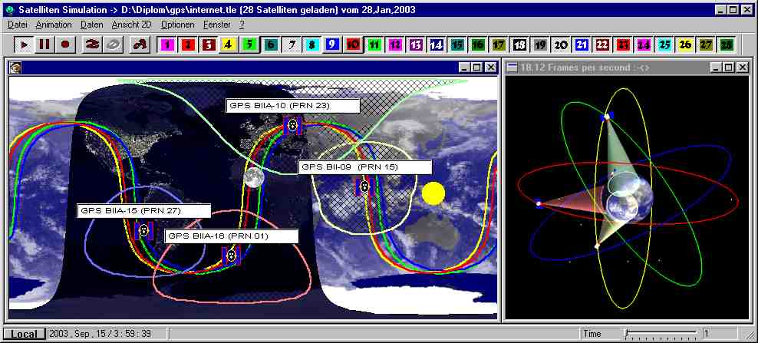Viewport: 758px width, 343px height.
Task: Toggle satellite 13 purple button
Action: coord(416,45)
